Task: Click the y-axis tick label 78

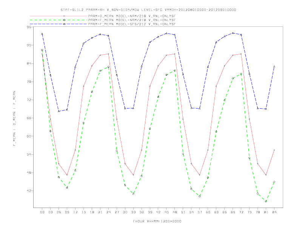Action: click(x=29, y=82)
